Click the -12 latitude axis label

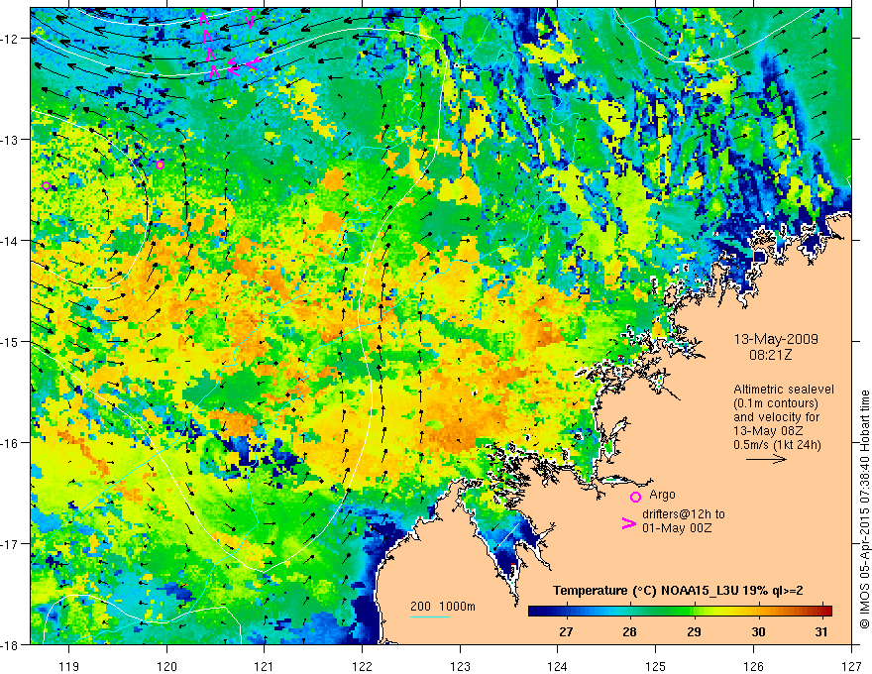[x=11, y=39]
